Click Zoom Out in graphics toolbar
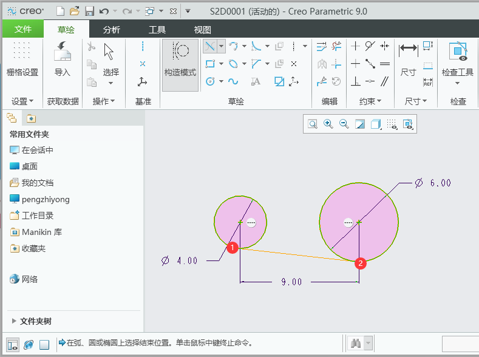 (x=344, y=124)
